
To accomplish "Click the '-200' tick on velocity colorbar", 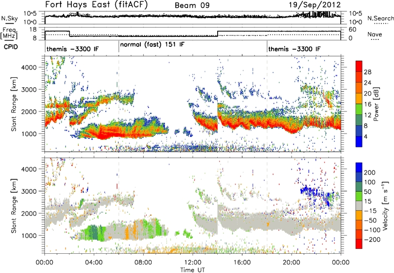I will (x=372, y=239).
